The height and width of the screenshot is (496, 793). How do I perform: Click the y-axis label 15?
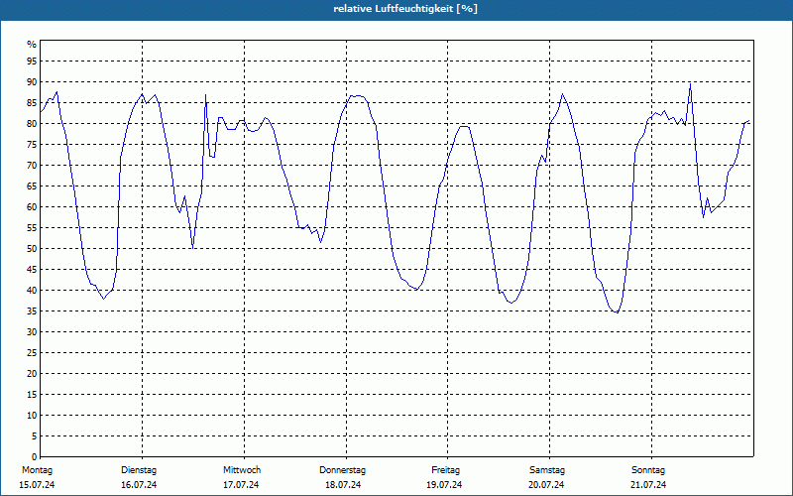tap(32, 395)
